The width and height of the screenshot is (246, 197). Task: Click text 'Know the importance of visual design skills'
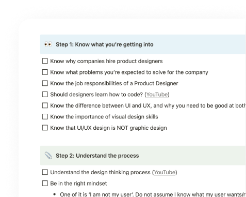[104, 117]
